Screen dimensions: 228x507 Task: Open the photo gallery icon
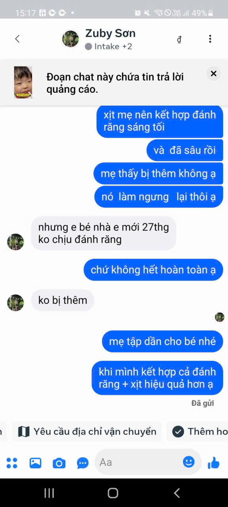pyautogui.click(x=35, y=463)
